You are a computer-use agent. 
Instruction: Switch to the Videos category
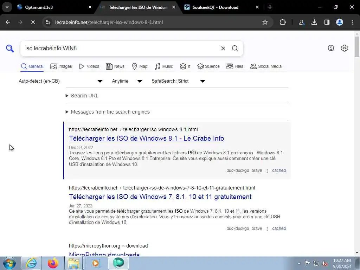point(89,66)
